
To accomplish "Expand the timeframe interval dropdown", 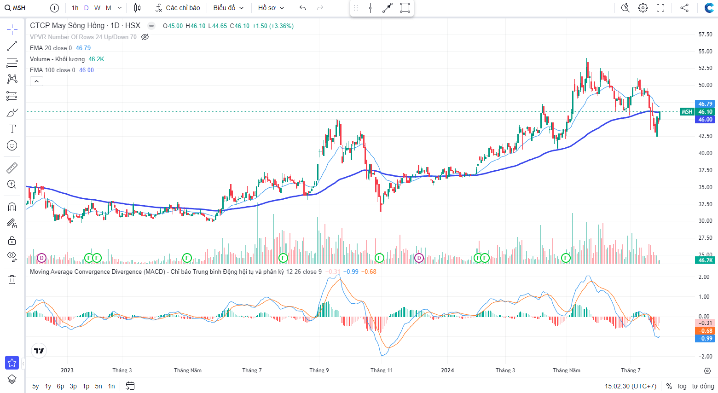I will pyautogui.click(x=120, y=8).
